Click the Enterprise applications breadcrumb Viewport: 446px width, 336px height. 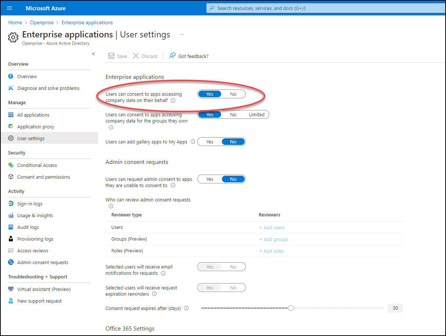tap(87, 22)
